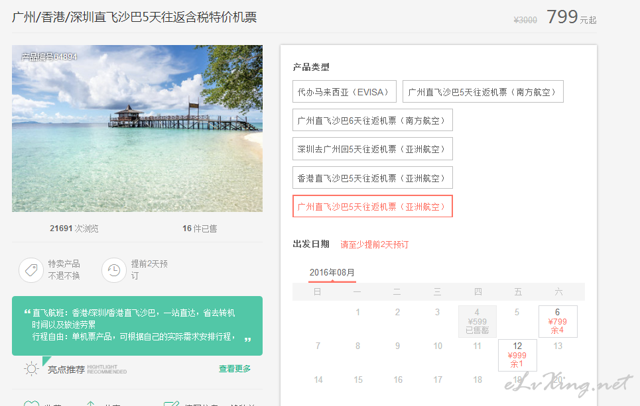Select product type 代办马来西亚（EVISA）

coord(344,91)
